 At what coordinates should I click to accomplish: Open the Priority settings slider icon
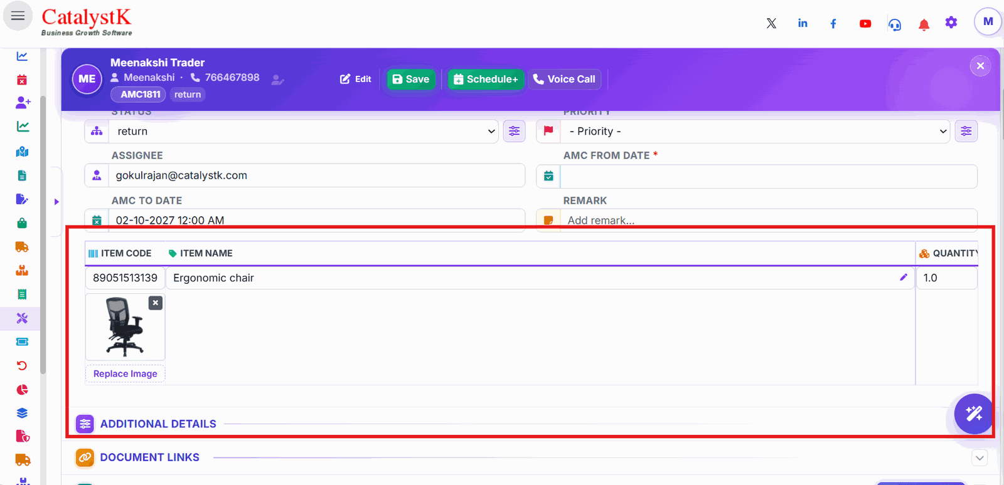point(966,131)
